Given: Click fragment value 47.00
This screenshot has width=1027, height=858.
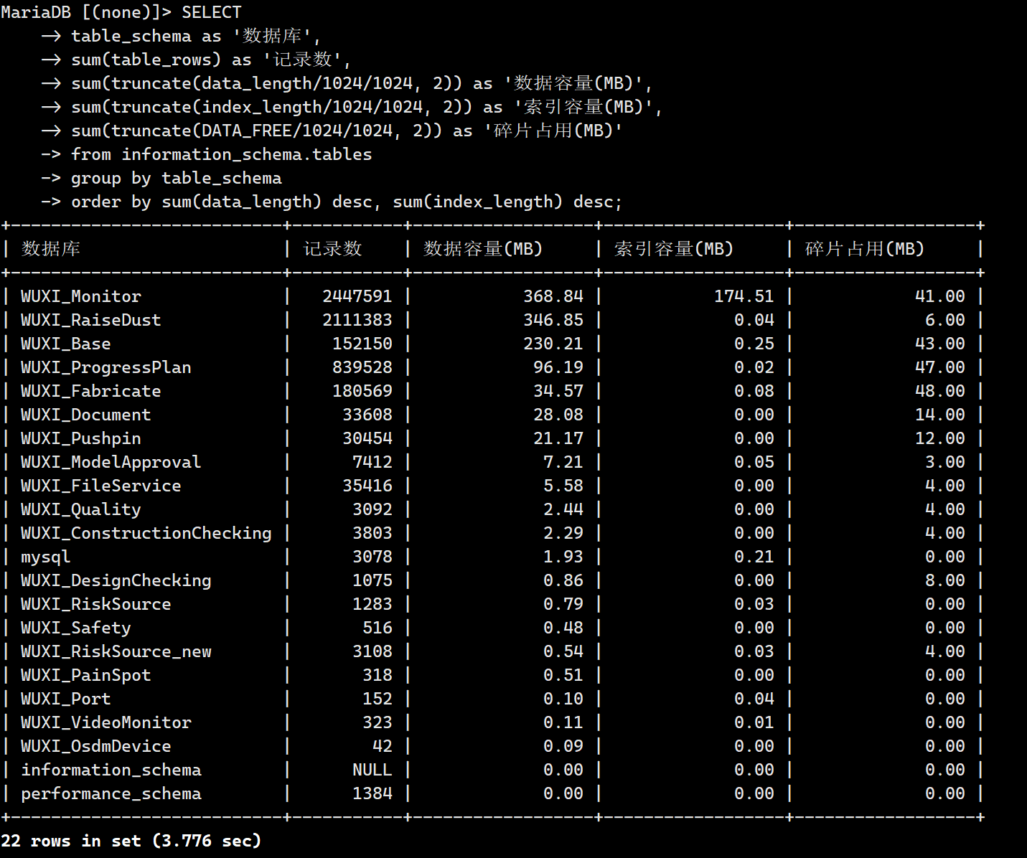Looking at the screenshot, I should [x=940, y=367].
